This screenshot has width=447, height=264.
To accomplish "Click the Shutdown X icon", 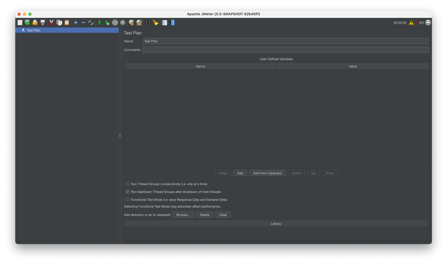I will coord(123,23).
